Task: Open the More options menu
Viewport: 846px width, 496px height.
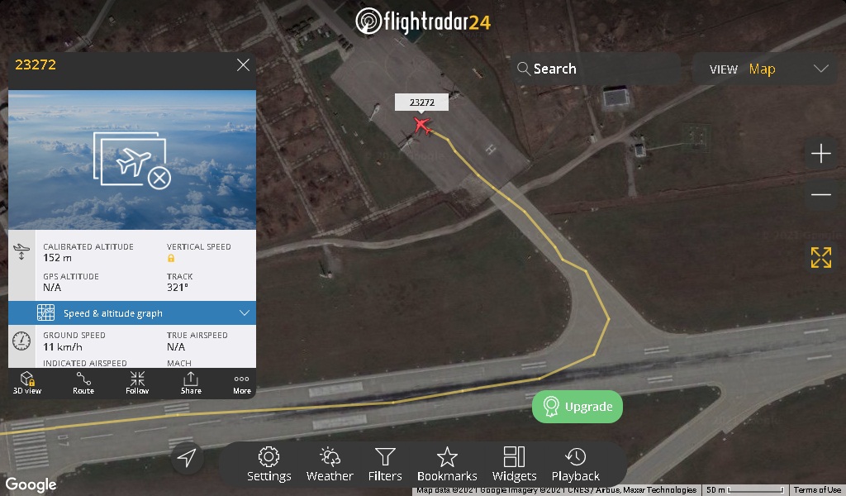Action: point(242,384)
